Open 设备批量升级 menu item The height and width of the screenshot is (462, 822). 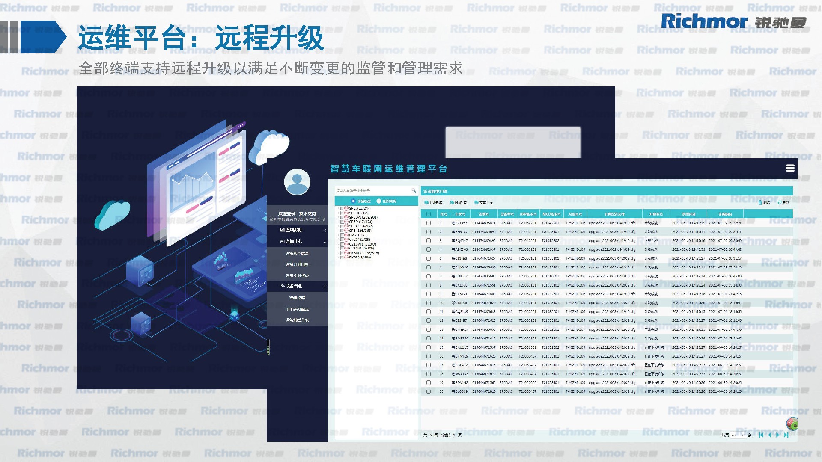297,320
